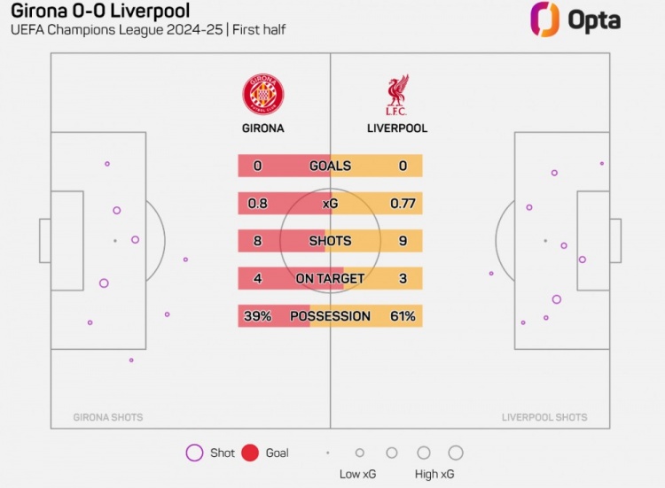Select Liverpool's 61% possession value

(403, 316)
